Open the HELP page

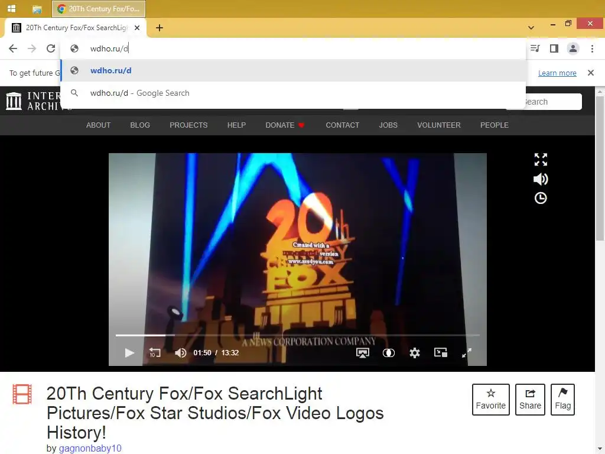236,125
